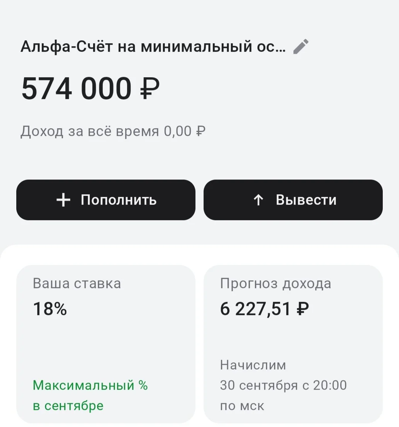Tap the Прогноз дохода heading
Image resolution: width=399 pixels, height=427 pixels.
tap(276, 284)
